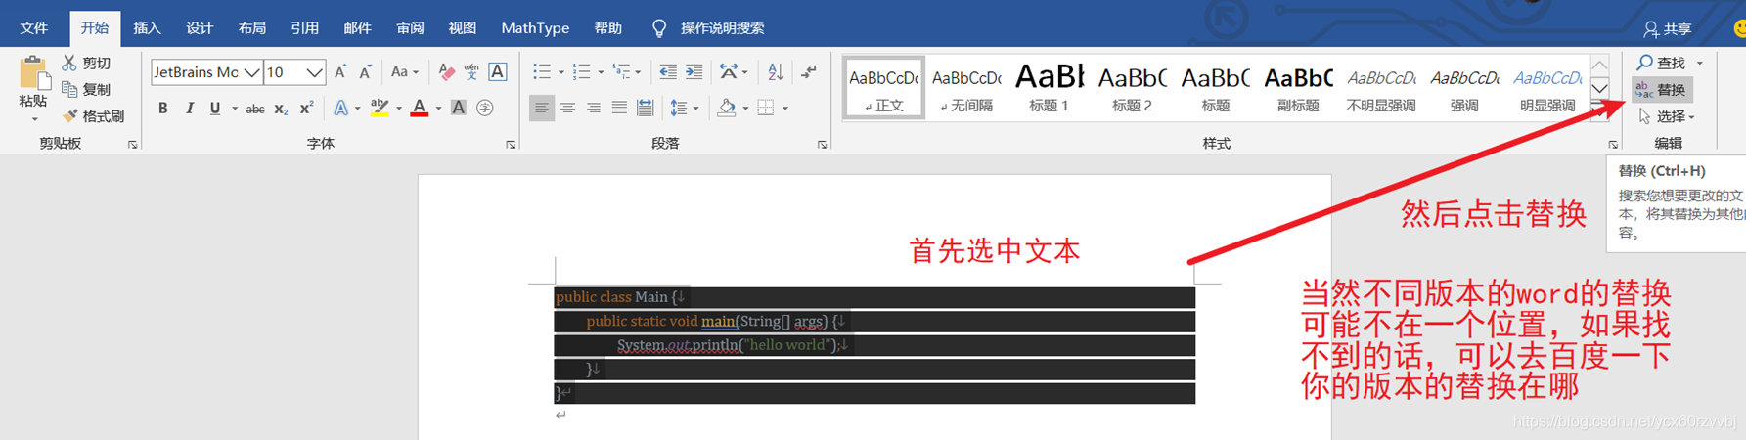Screen dimensions: 1746x440
Task: Decrease paragraph indent icon
Action: pos(668,71)
